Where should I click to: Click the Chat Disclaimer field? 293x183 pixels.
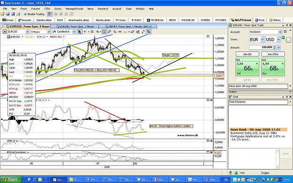(x=258, y=102)
